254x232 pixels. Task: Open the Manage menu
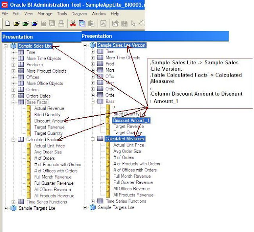45,14
